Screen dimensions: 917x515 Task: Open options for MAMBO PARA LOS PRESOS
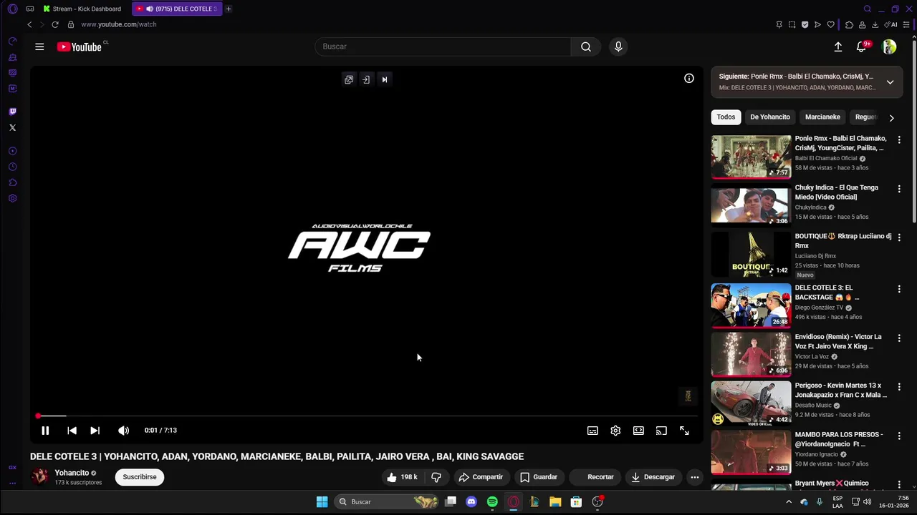[899, 436]
